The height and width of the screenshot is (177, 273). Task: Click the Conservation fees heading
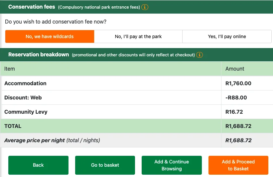point(32,7)
